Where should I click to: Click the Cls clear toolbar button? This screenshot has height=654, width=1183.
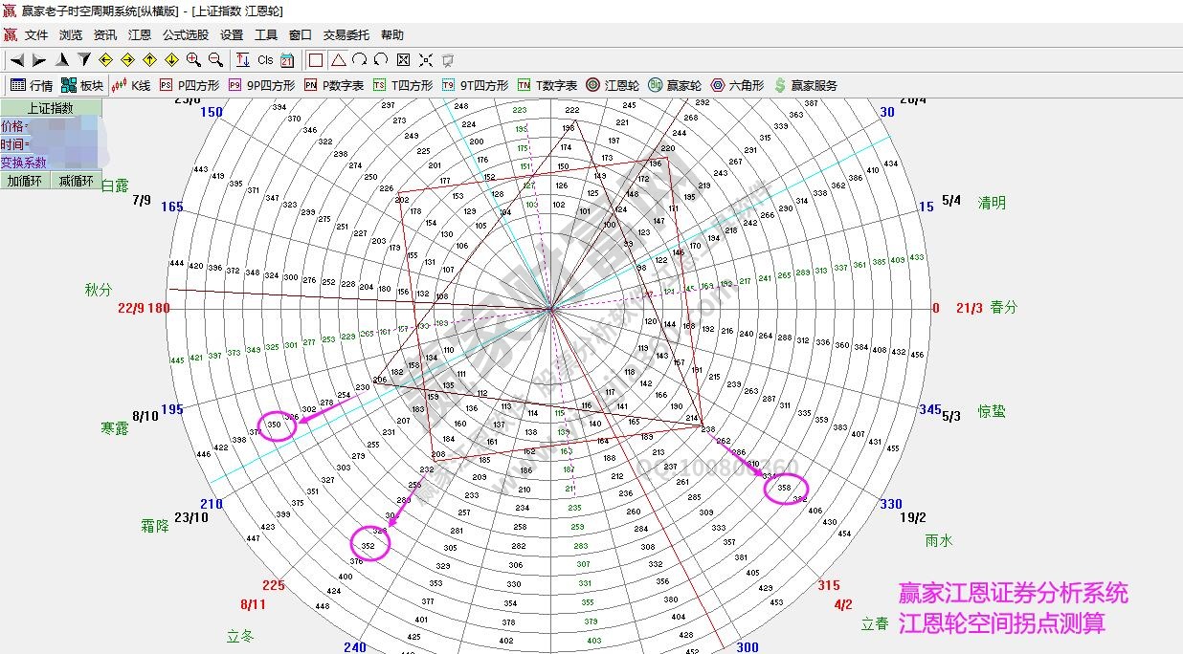tap(265, 59)
